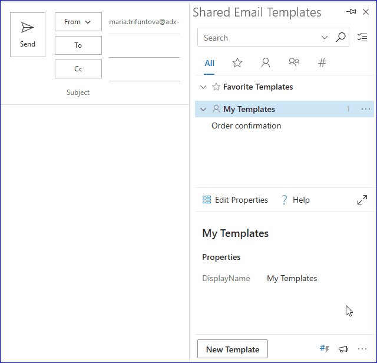This screenshot has height=363, width=377.
Task: Click the Properties heading
Action: pyautogui.click(x=221, y=257)
